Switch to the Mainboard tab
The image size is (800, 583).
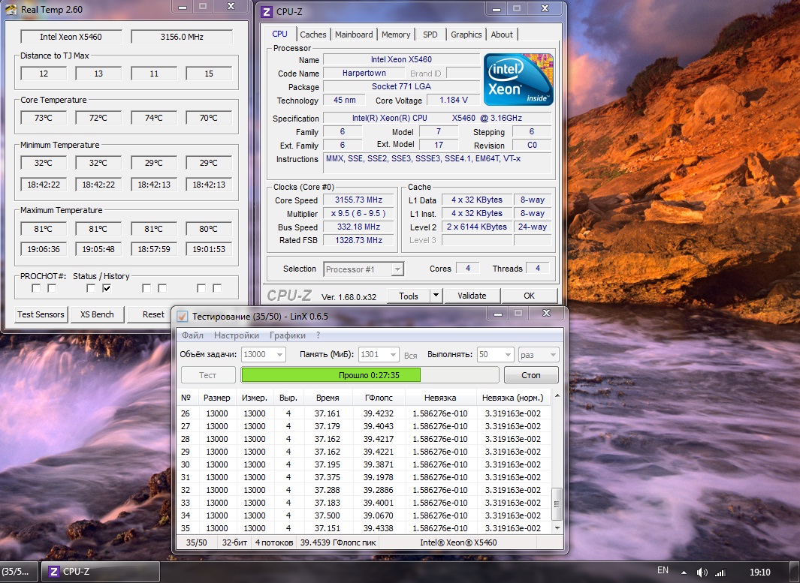[354, 35]
